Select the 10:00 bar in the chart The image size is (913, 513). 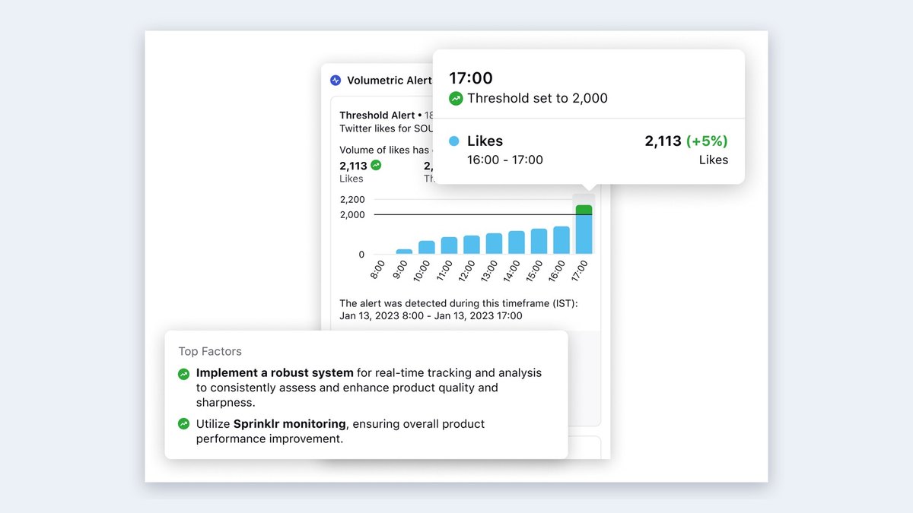tap(427, 247)
